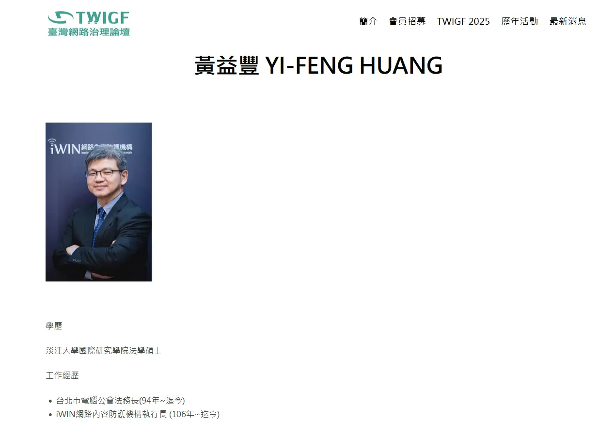The width and height of the screenshot is (615, 421).
Task: Click the YI-FENG HUANG heading text
Action: point(354,65)
